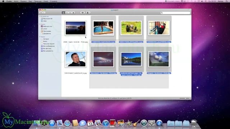The image size is (230, 129).
Task: Switch to Cover Flow view in toolbar
Action: click(x=73, y=13)
